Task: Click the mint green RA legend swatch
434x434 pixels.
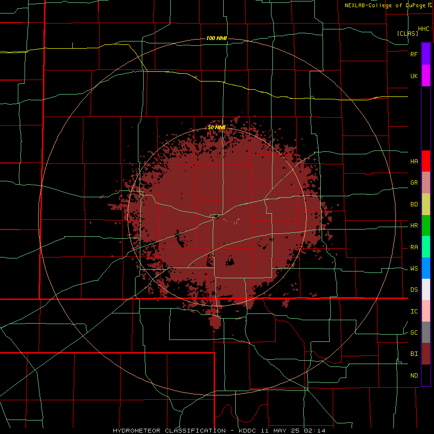Action: click(426, 247)
